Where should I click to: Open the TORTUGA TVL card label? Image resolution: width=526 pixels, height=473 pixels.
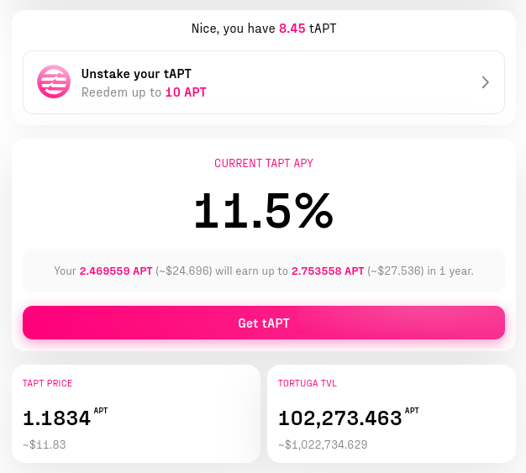point(308,383)
